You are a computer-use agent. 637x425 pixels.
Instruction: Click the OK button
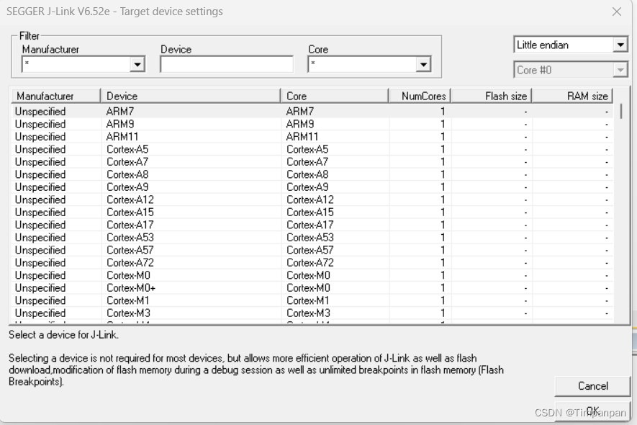(592, 408)
